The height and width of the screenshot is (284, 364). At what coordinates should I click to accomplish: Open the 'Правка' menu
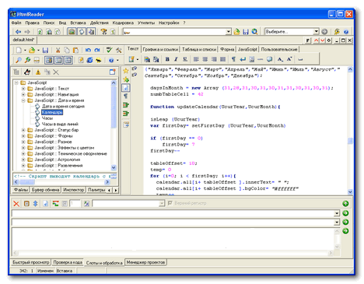(32, 23)
